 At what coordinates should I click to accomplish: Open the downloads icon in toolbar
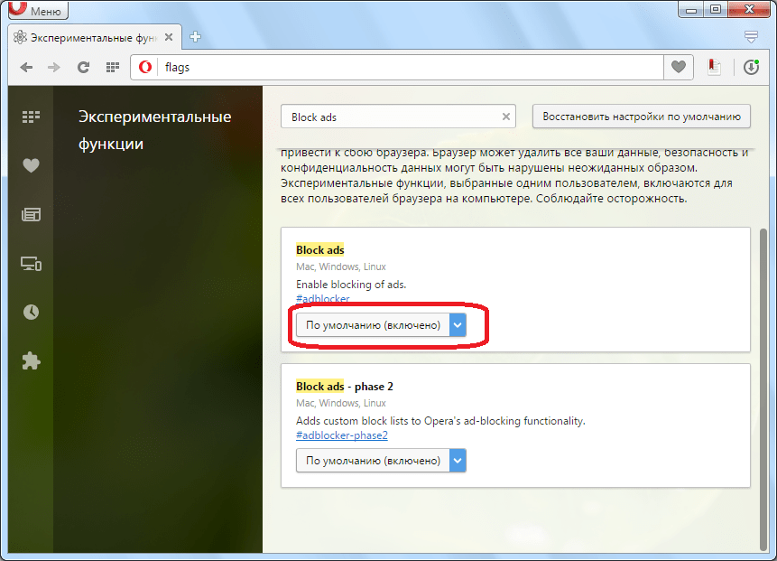point(751,67)
